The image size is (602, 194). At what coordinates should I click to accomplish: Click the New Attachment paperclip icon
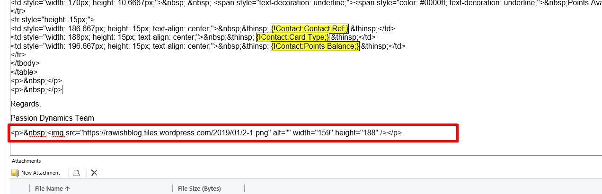coord(15,173)
